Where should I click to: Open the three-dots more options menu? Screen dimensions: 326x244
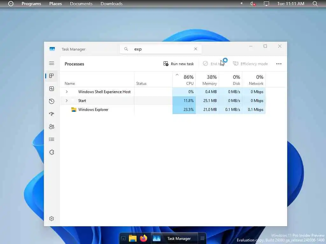(279, 64)
